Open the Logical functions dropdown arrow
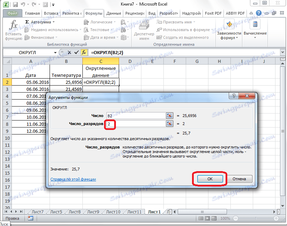This screenshot has width=287, height=226. point(115,22)
